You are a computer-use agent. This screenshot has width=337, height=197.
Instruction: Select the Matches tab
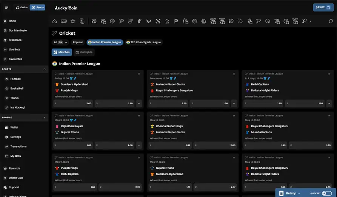(x=62, y=52)
